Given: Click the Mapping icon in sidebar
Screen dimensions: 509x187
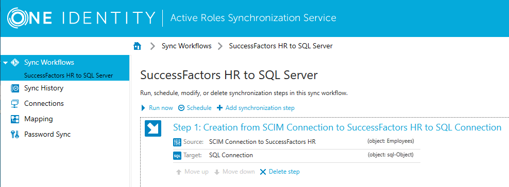Looking at the screenshot, I should [15, 119].
